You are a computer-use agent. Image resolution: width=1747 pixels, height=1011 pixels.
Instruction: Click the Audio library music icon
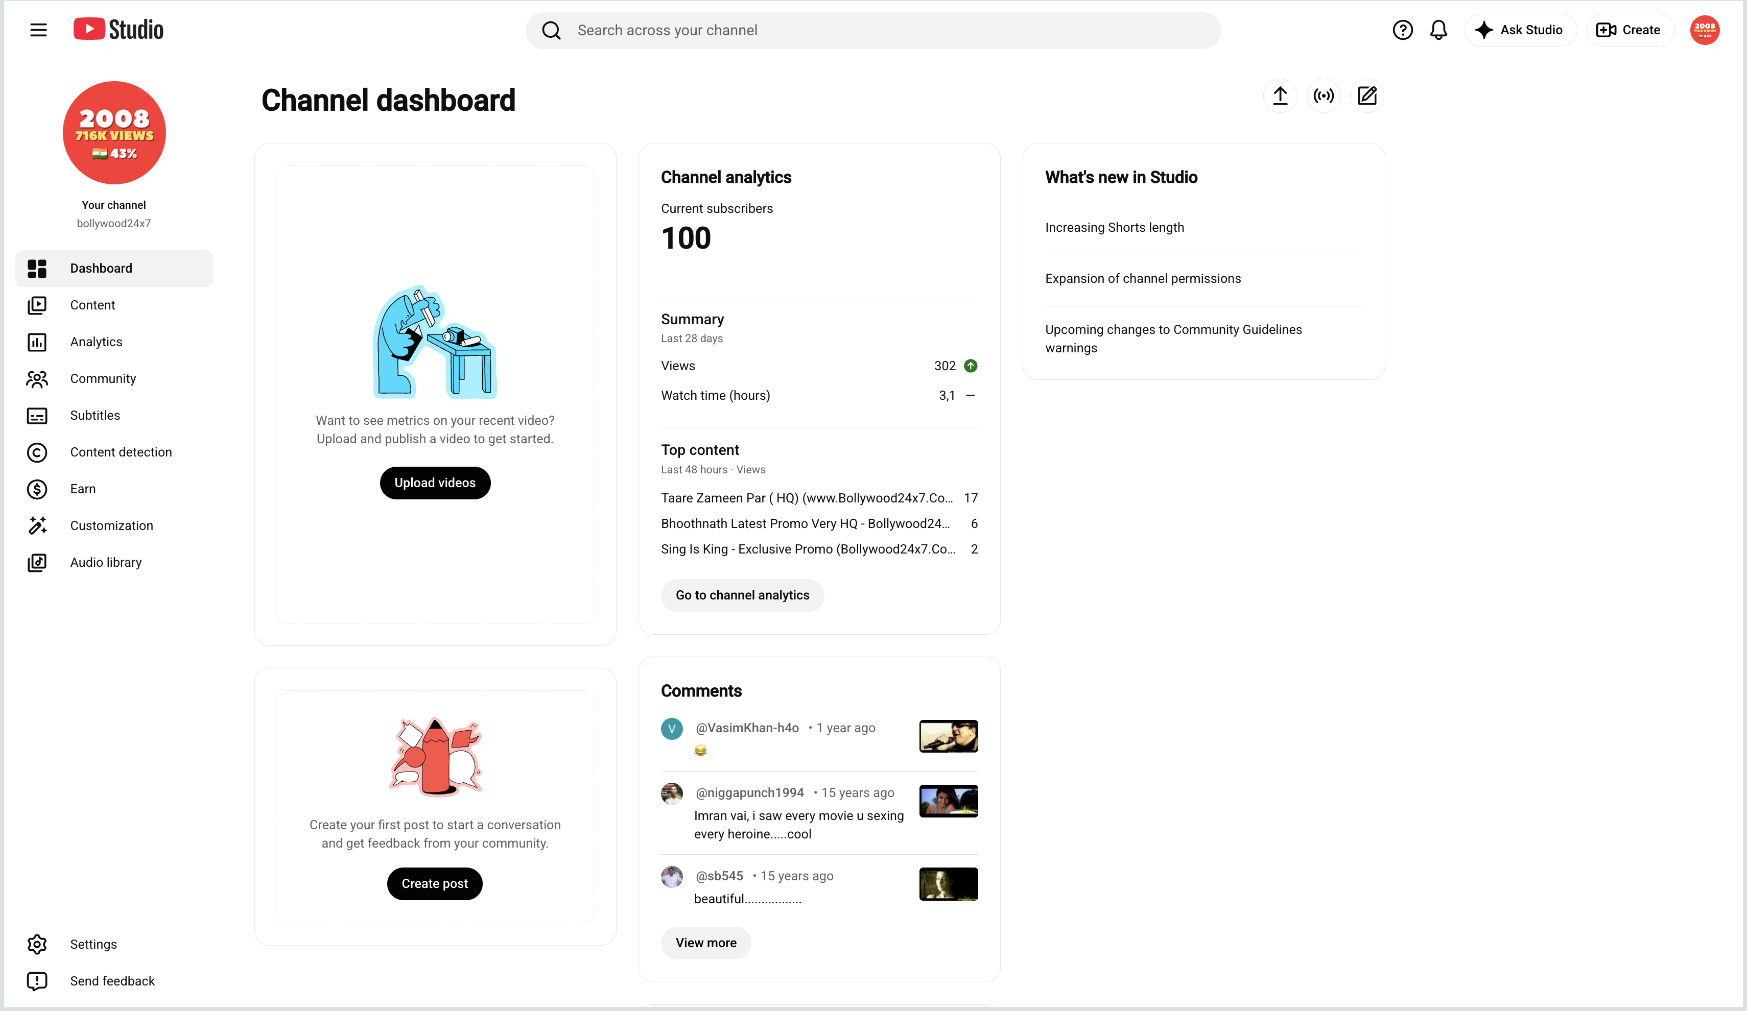(37, 562)
